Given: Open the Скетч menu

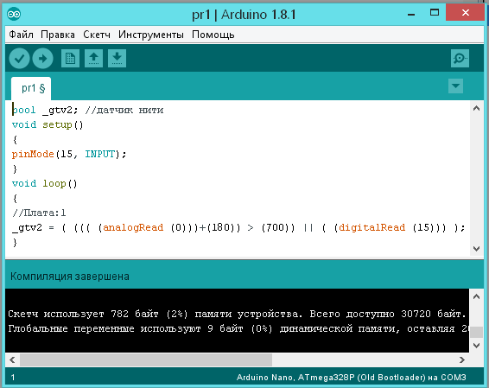Looking at the screenshot, I should [x=97, y=35].
